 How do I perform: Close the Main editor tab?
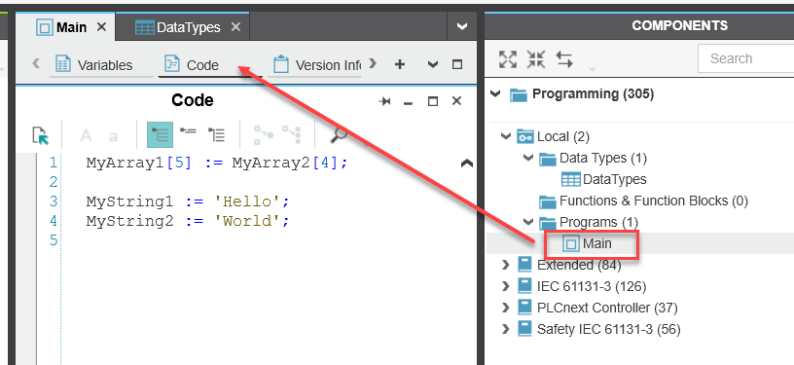(x=102, y=27)
